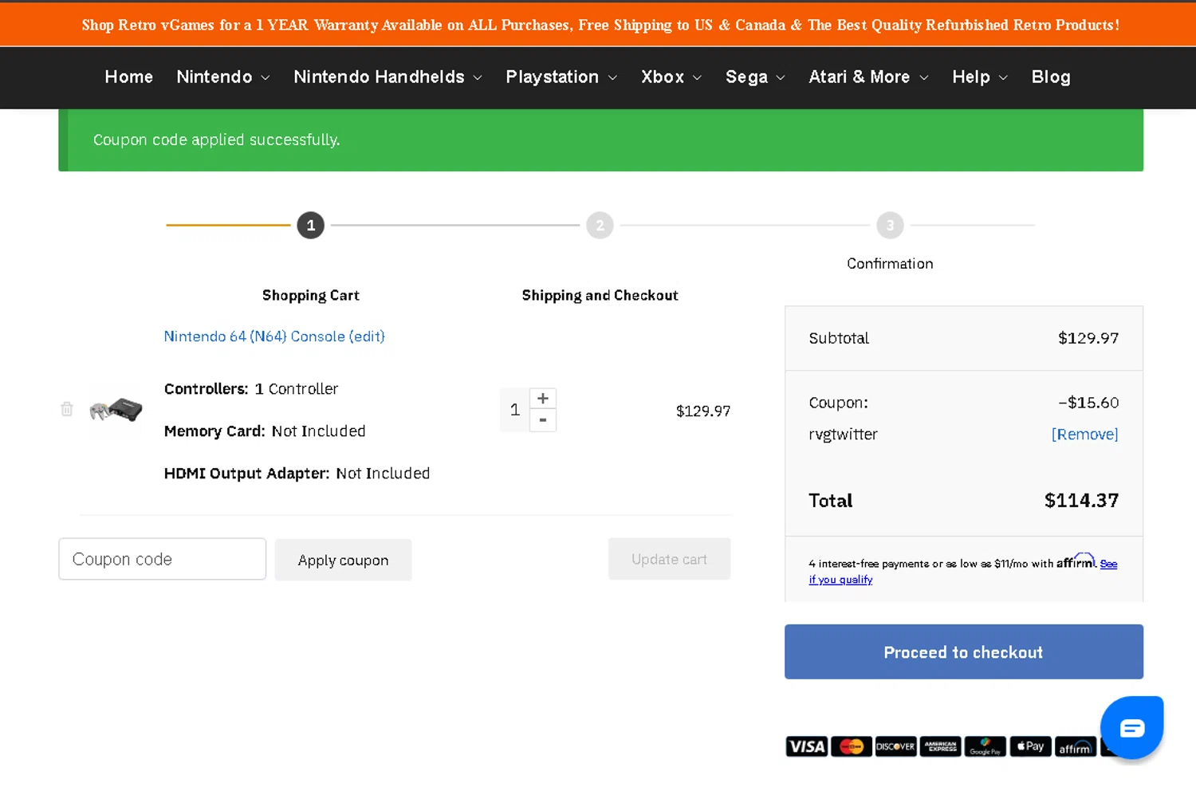This screenshot has width=1196, height=791.
Task: Click the step 3 Confirmation circle
Action: (x=890, y=226)
